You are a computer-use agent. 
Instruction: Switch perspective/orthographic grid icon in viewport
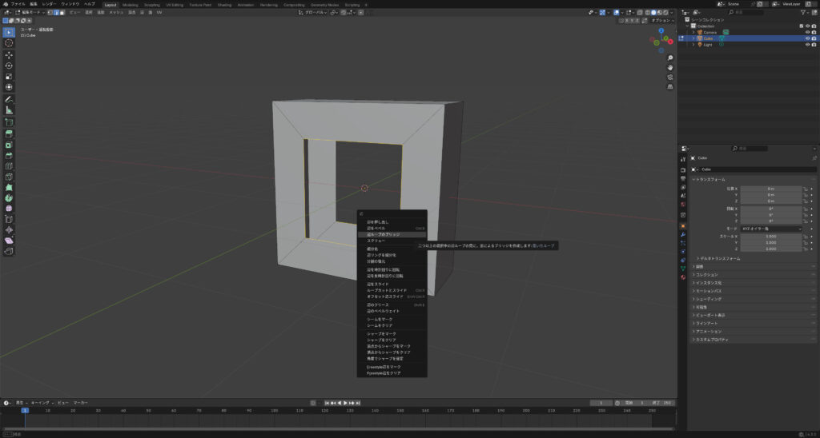pyautogui.click(x=670, y=86)
